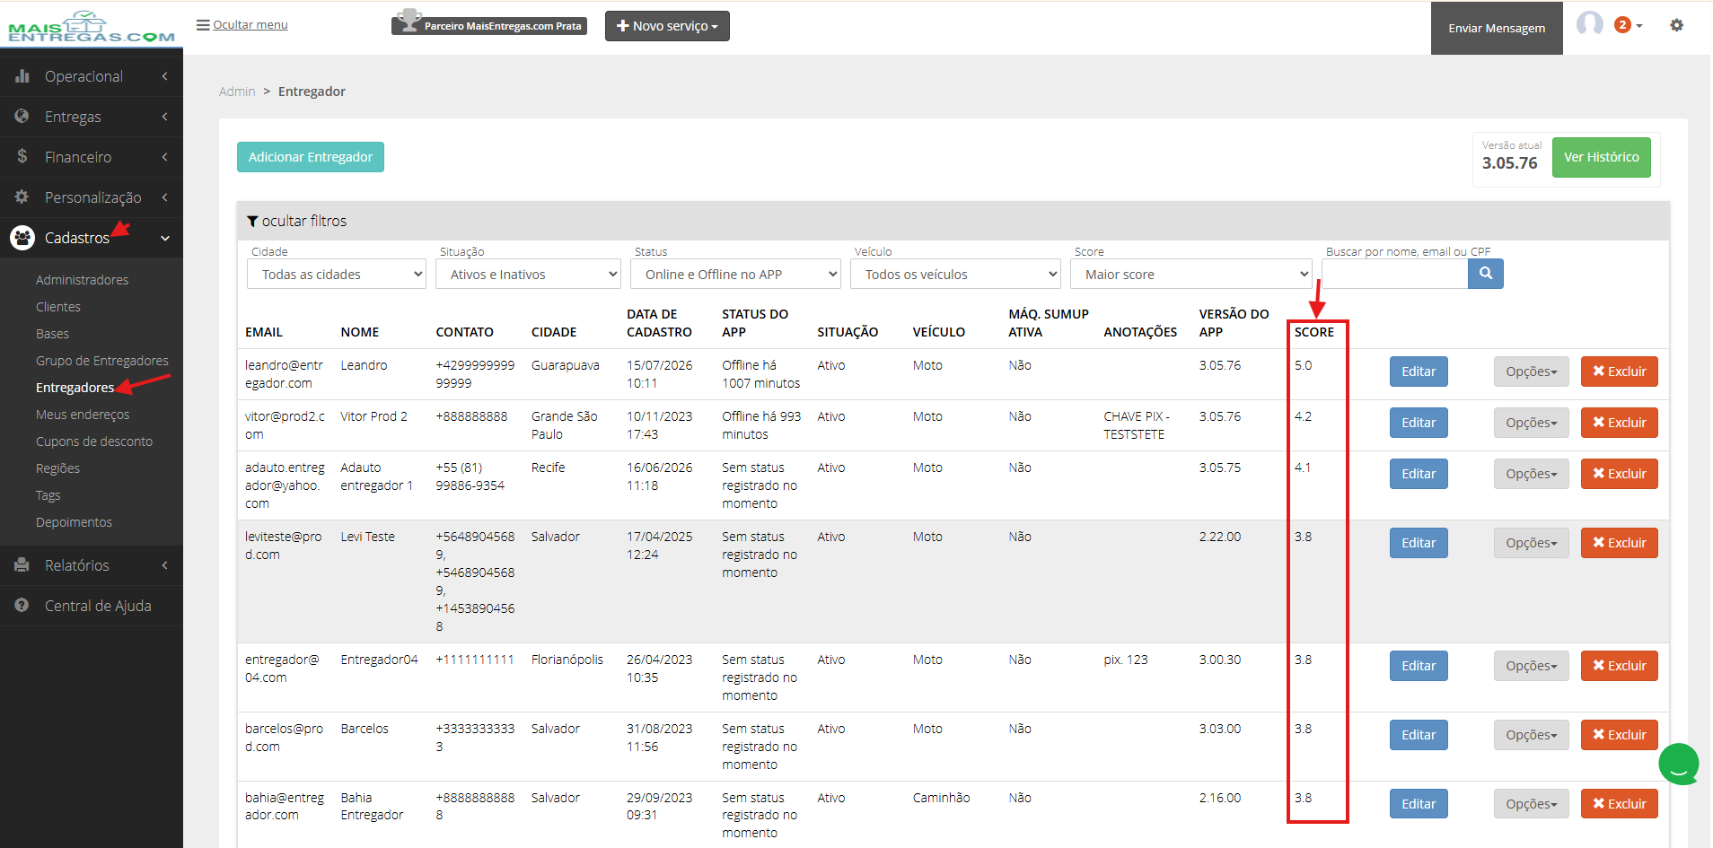Click the Adicionar Entregador button
This screenshot has width=1713, height=848.
click(x=311, y=157)
